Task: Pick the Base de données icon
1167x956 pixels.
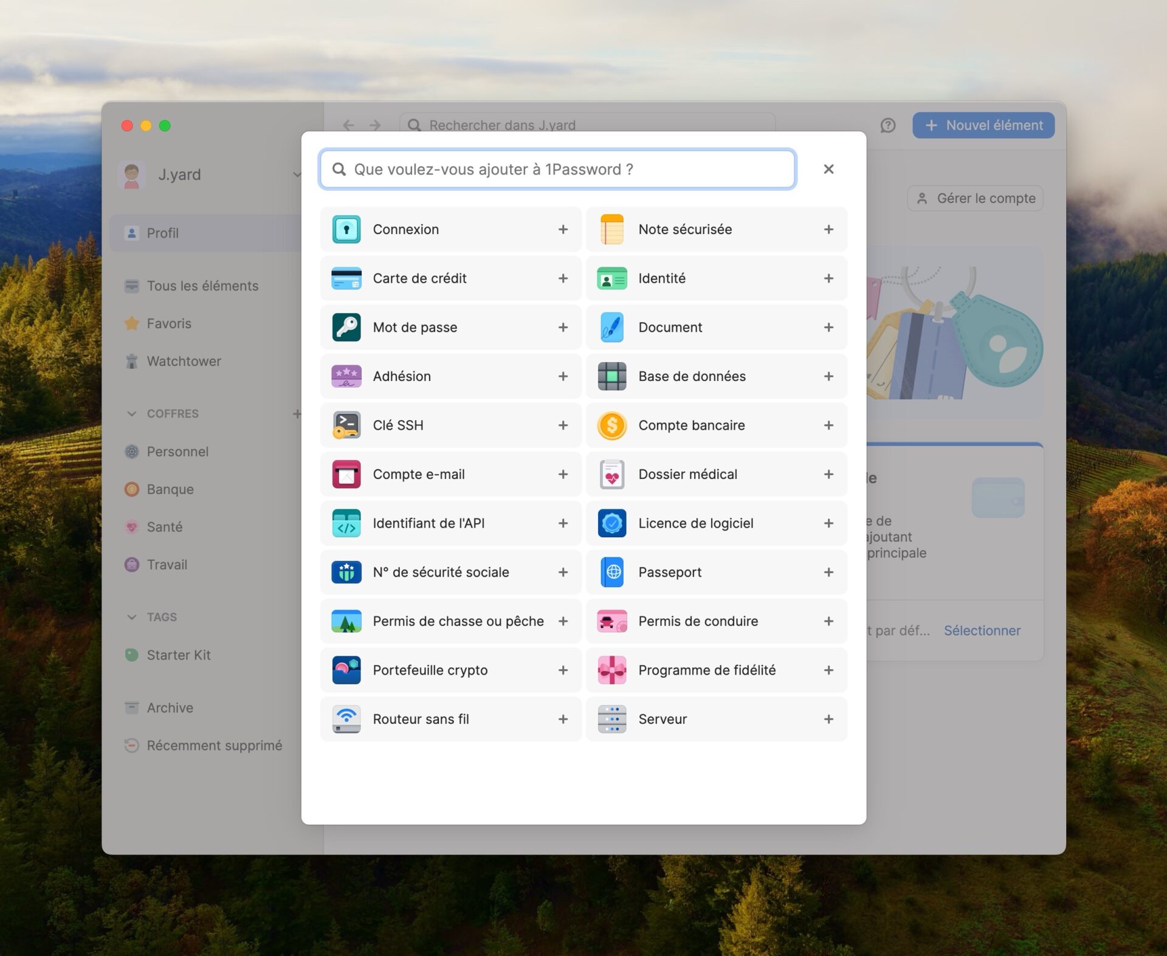Action: 611,377
